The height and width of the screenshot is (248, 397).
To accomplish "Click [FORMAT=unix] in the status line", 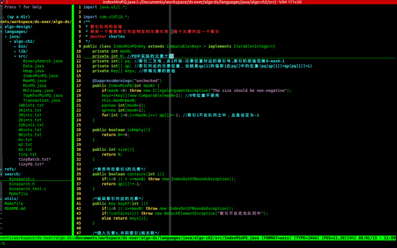I will point(277,238).
